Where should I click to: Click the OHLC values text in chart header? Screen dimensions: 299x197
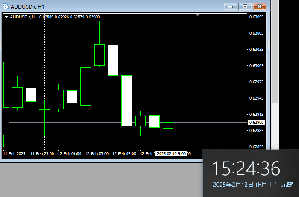tap(69, 17)
